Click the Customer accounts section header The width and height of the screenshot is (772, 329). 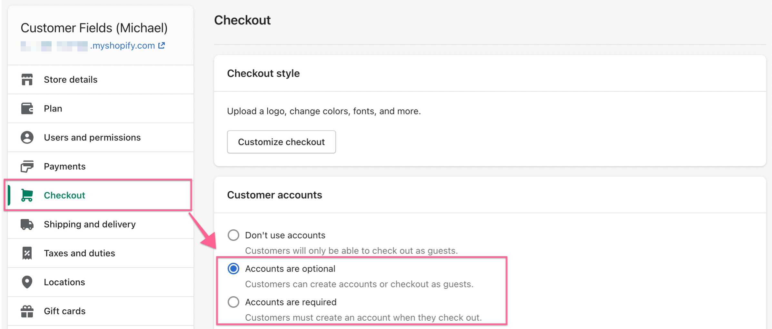[x=274, y=195]
